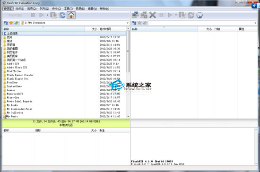Select the Adobe Ultra CS3 folder

pyautogui.click(x=64, y=68)
